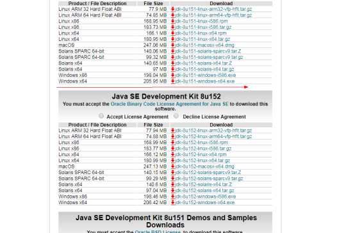The image size is (355, 233).
Task: Download jdk-8u152-solaris-x64.tar.Z
Action: pyautogui.click(x=204, y=184)
